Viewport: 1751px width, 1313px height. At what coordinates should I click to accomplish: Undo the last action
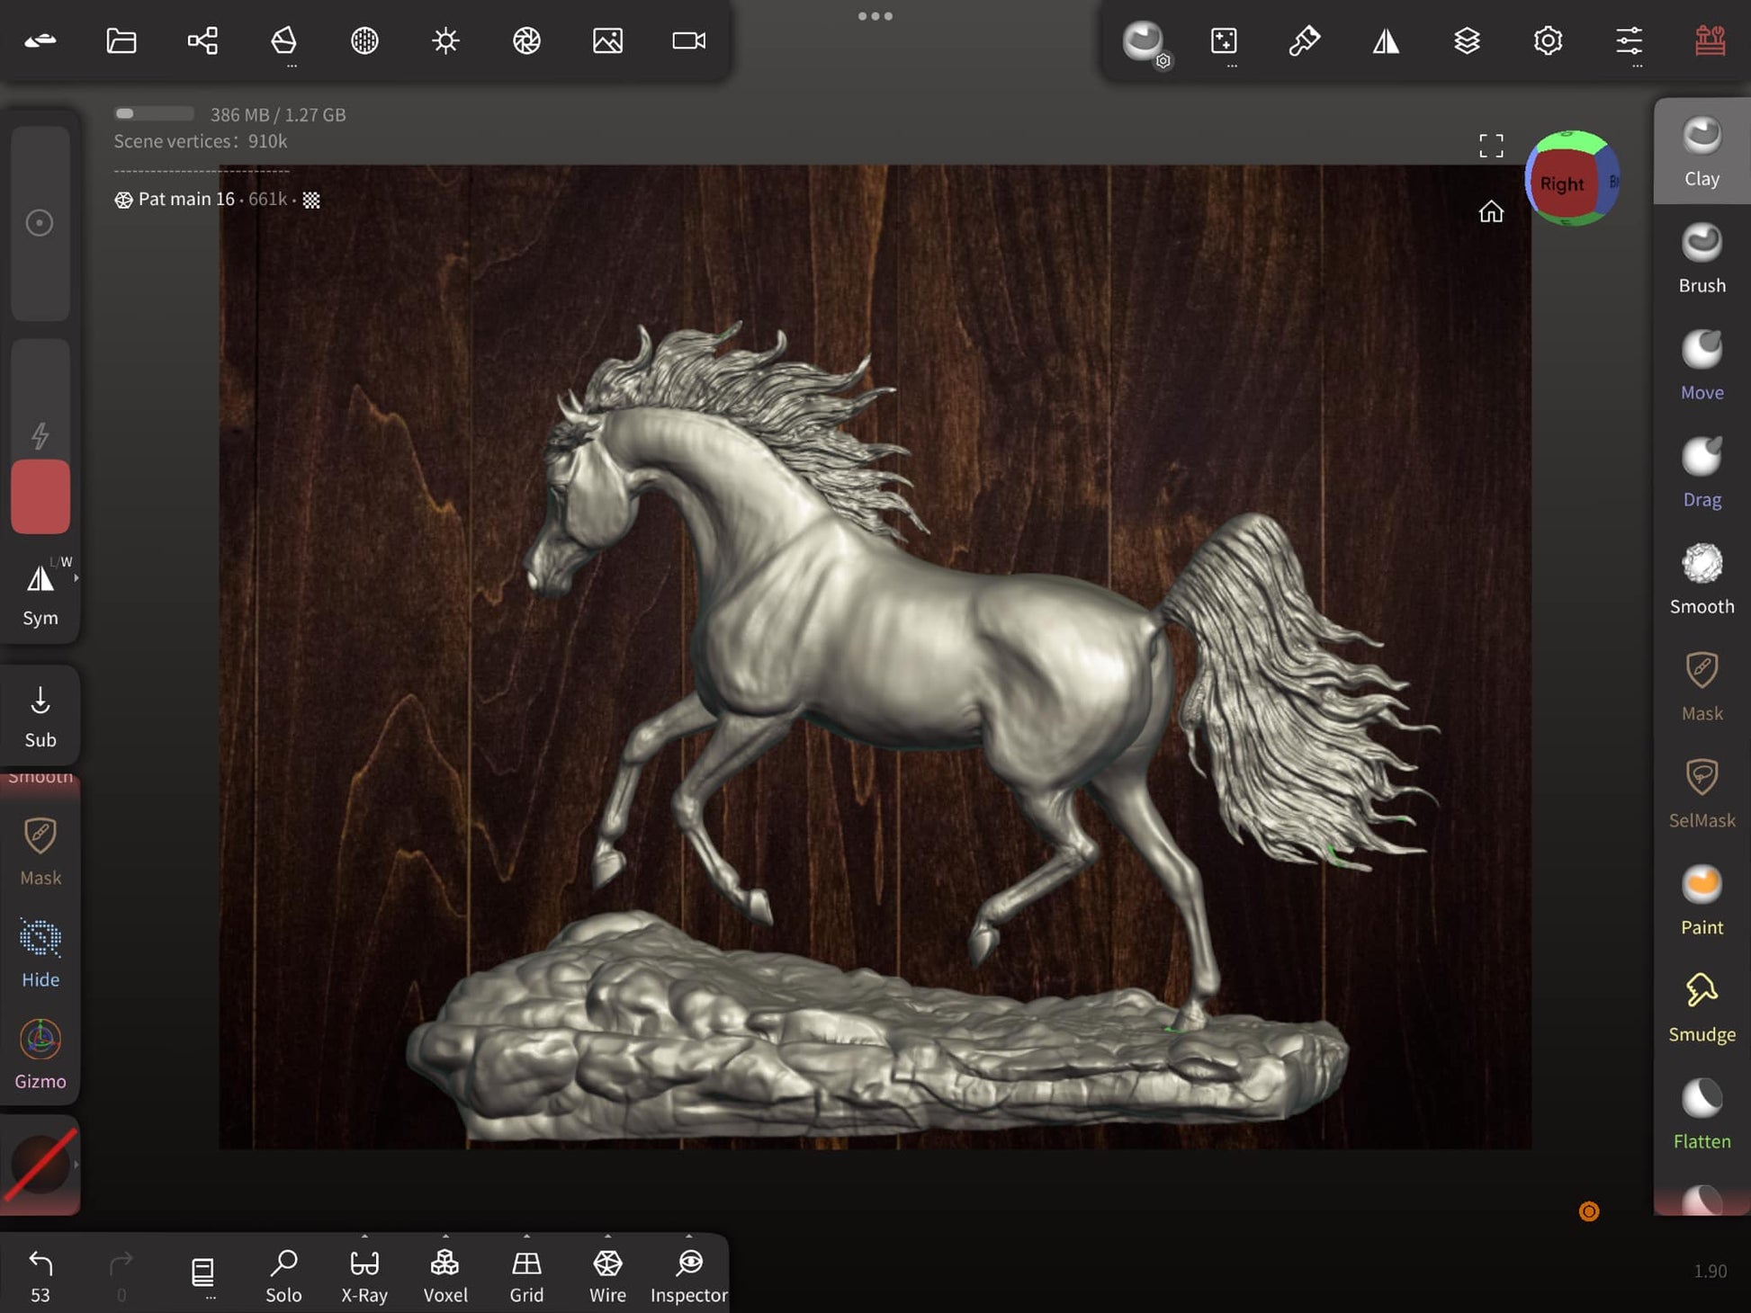(x=40, y=1264)
